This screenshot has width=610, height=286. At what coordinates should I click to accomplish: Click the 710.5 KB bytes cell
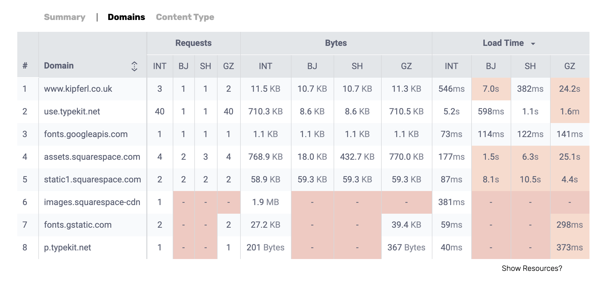[x=406, y=111]
